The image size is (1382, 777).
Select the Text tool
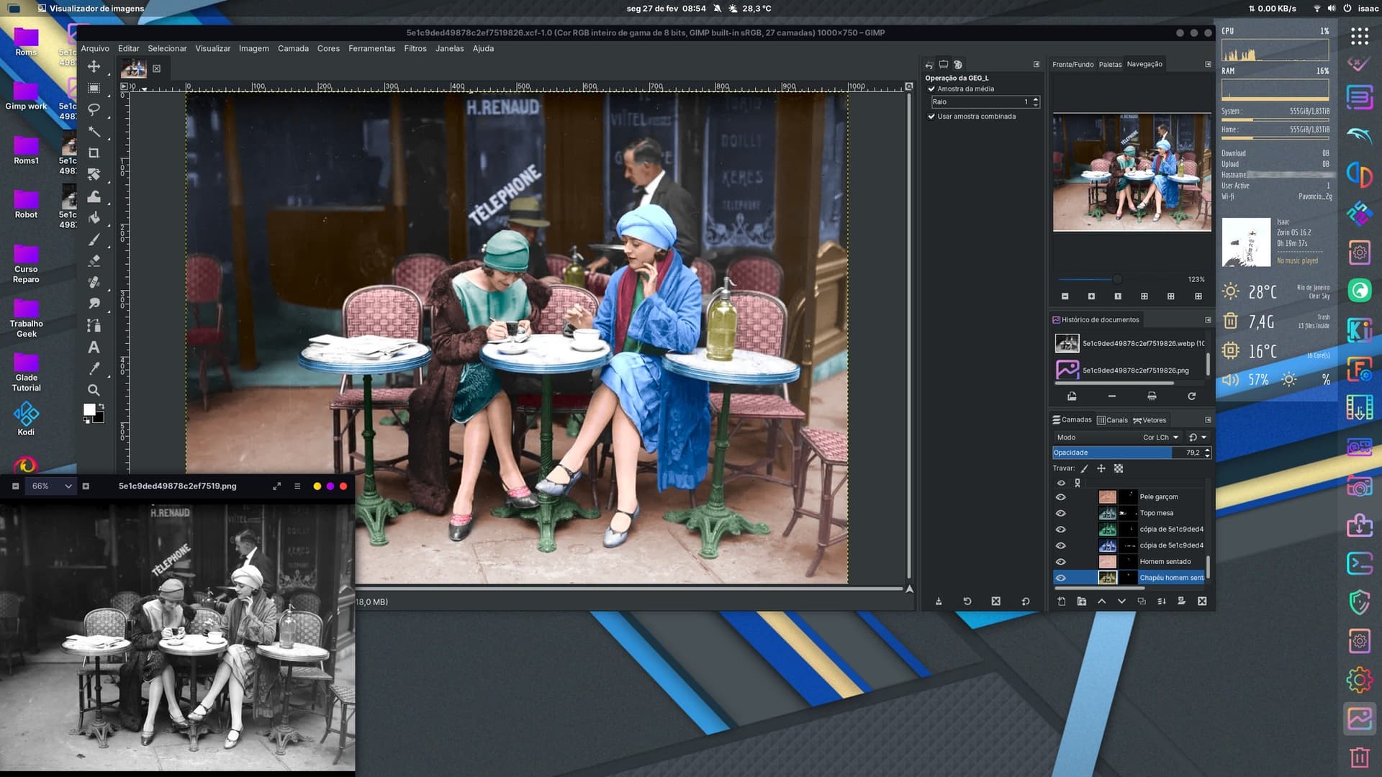[94, 347]
